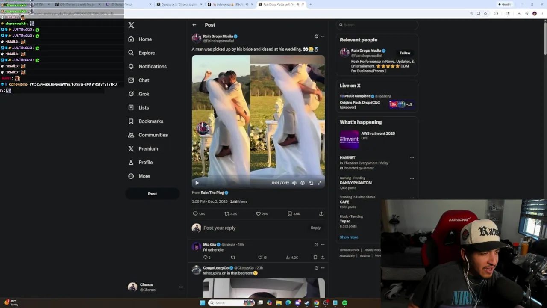Follow Rain Drops Media
This screenshot has width=547, height=308.
(x=405, y=53)
